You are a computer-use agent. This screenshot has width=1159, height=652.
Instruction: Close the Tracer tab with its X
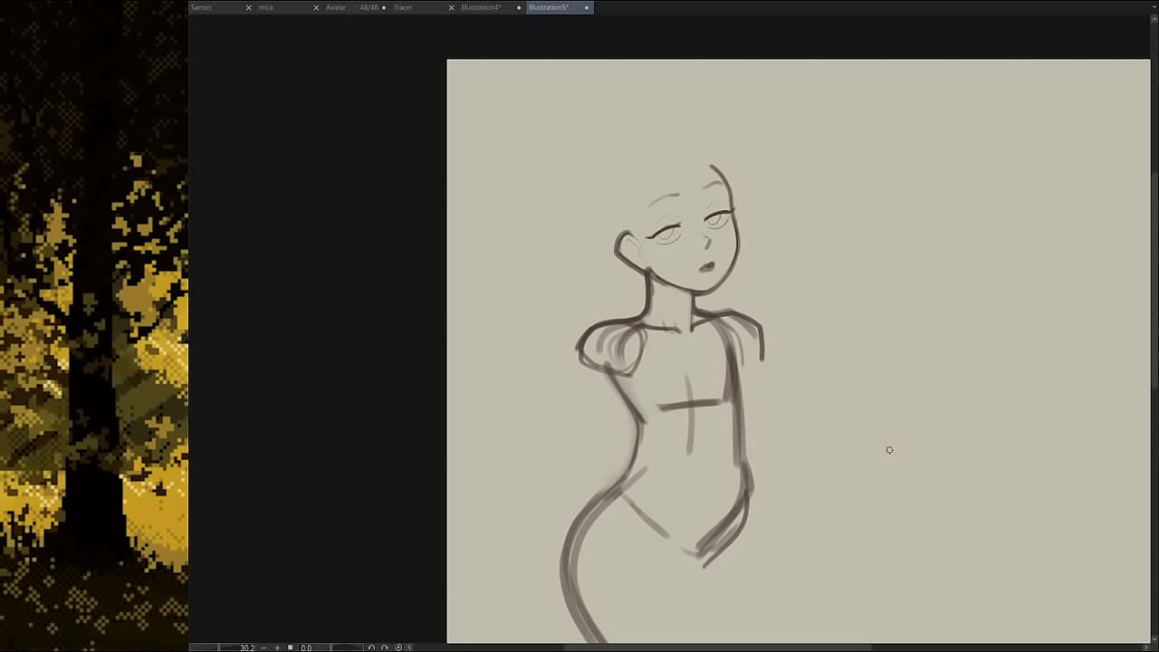tap(451, 7)
